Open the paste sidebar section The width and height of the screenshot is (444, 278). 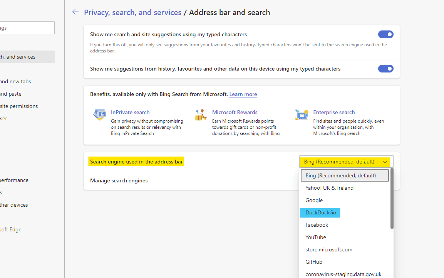point(11,94)
